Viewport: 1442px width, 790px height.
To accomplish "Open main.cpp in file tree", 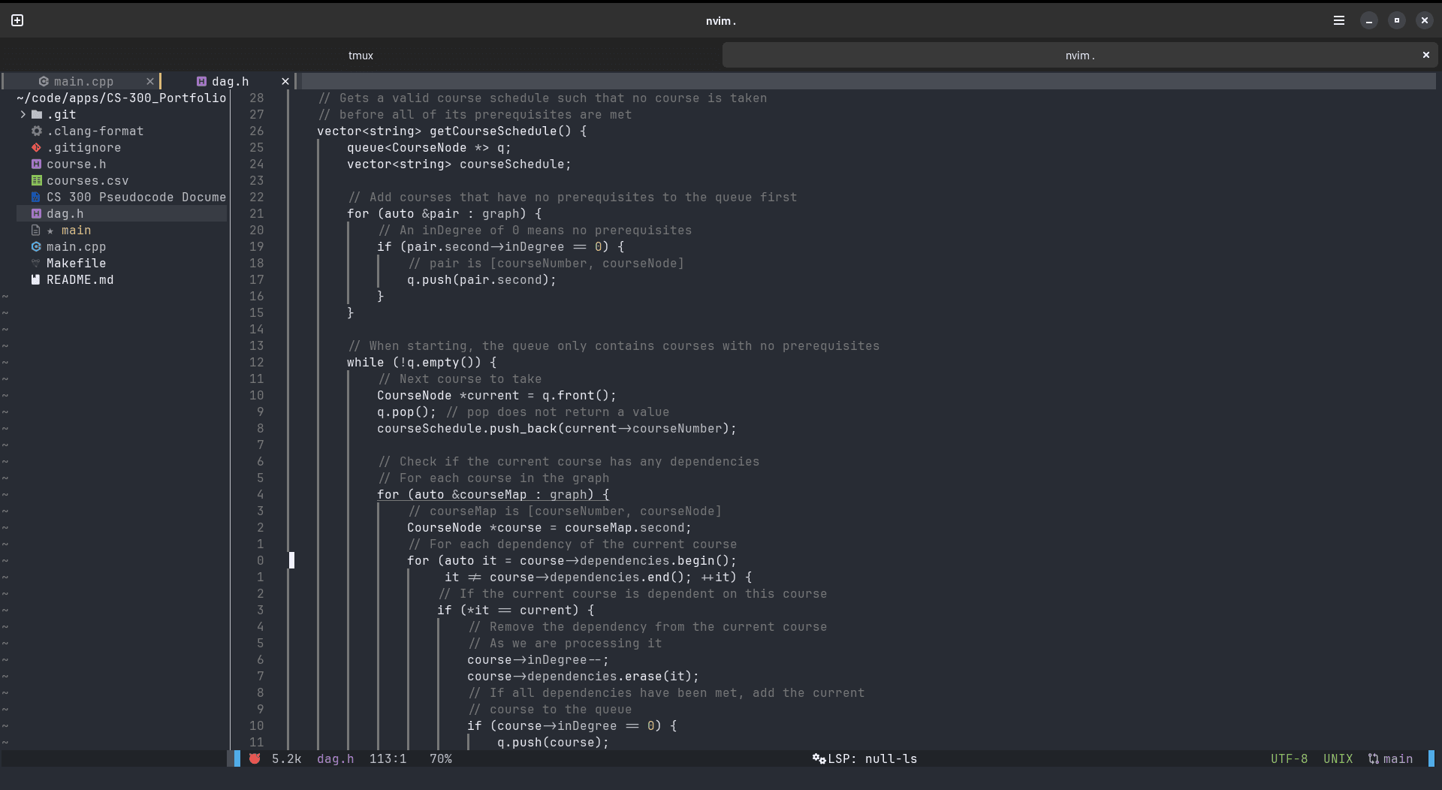I will point(76,246).
